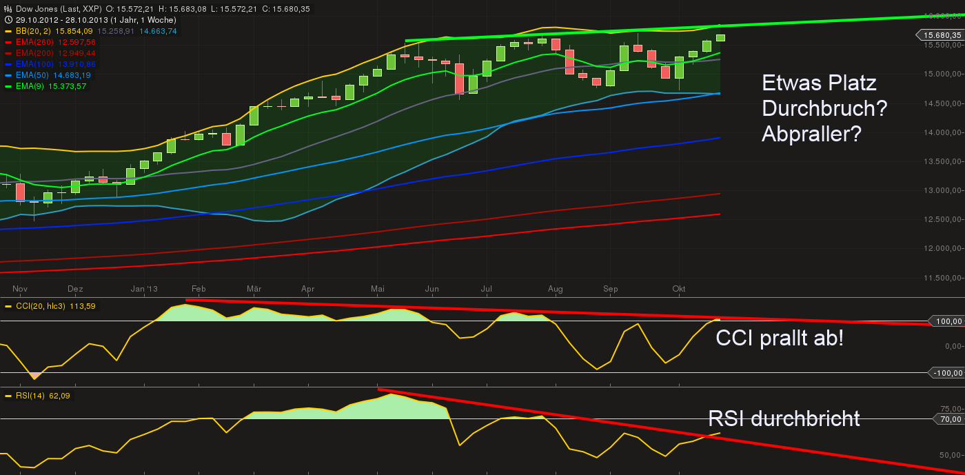965x475 pixels.
Task: Click the green EMA(9) legend color marker
Action: (x=10, y=87)
